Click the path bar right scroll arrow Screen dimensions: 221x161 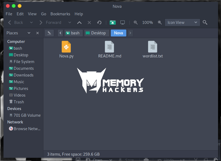tap(130, 33)
